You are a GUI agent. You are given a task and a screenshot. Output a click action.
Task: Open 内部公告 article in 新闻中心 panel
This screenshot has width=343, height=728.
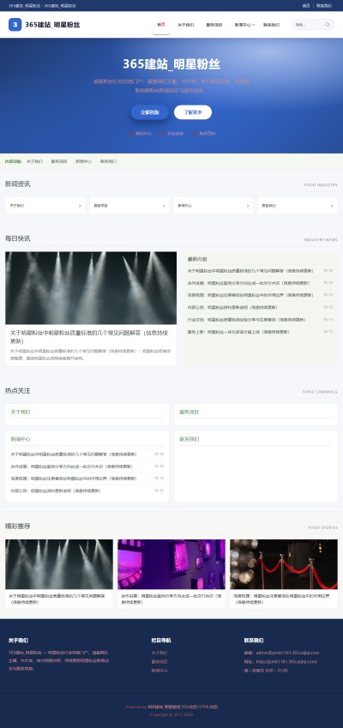pos(56,490)
